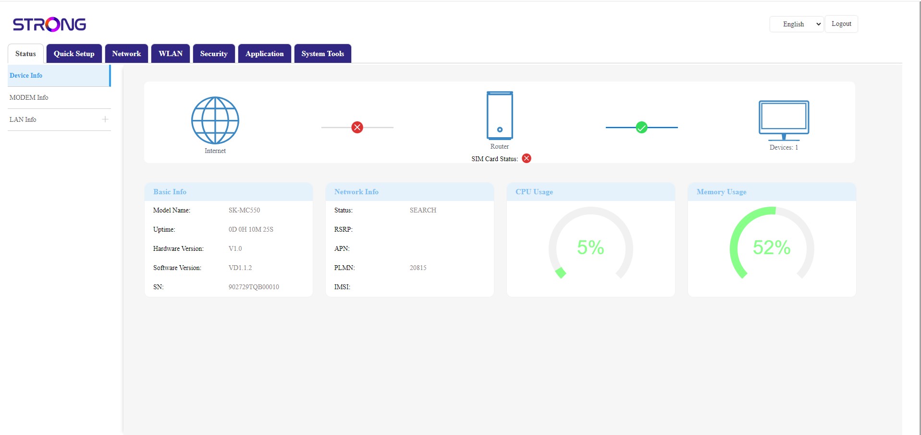Click the Router label
This screenshot has height=435, width=921.
[500, 146]
